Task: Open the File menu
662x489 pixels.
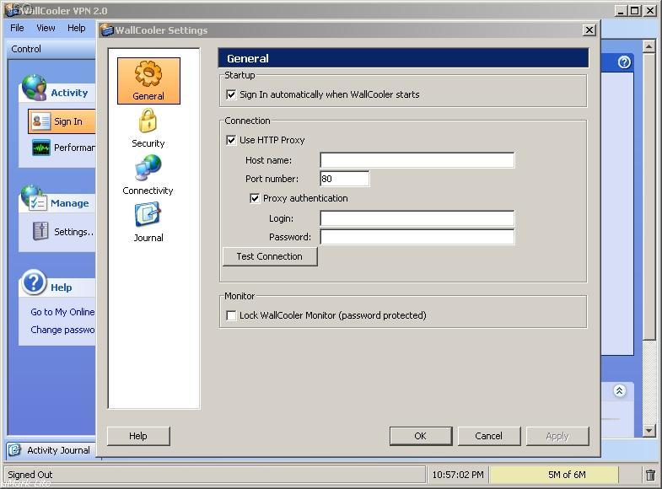Action: tap(17, 28)
